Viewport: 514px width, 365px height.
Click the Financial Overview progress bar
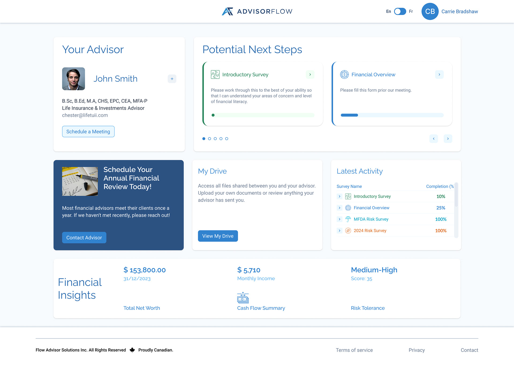pyautogui.click(x=392, y=115)
